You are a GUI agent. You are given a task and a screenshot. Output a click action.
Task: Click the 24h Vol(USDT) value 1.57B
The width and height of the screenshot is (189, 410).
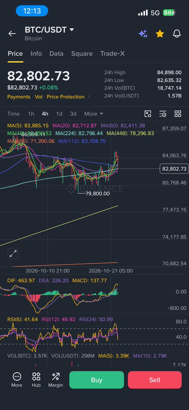tap(174, 96)
